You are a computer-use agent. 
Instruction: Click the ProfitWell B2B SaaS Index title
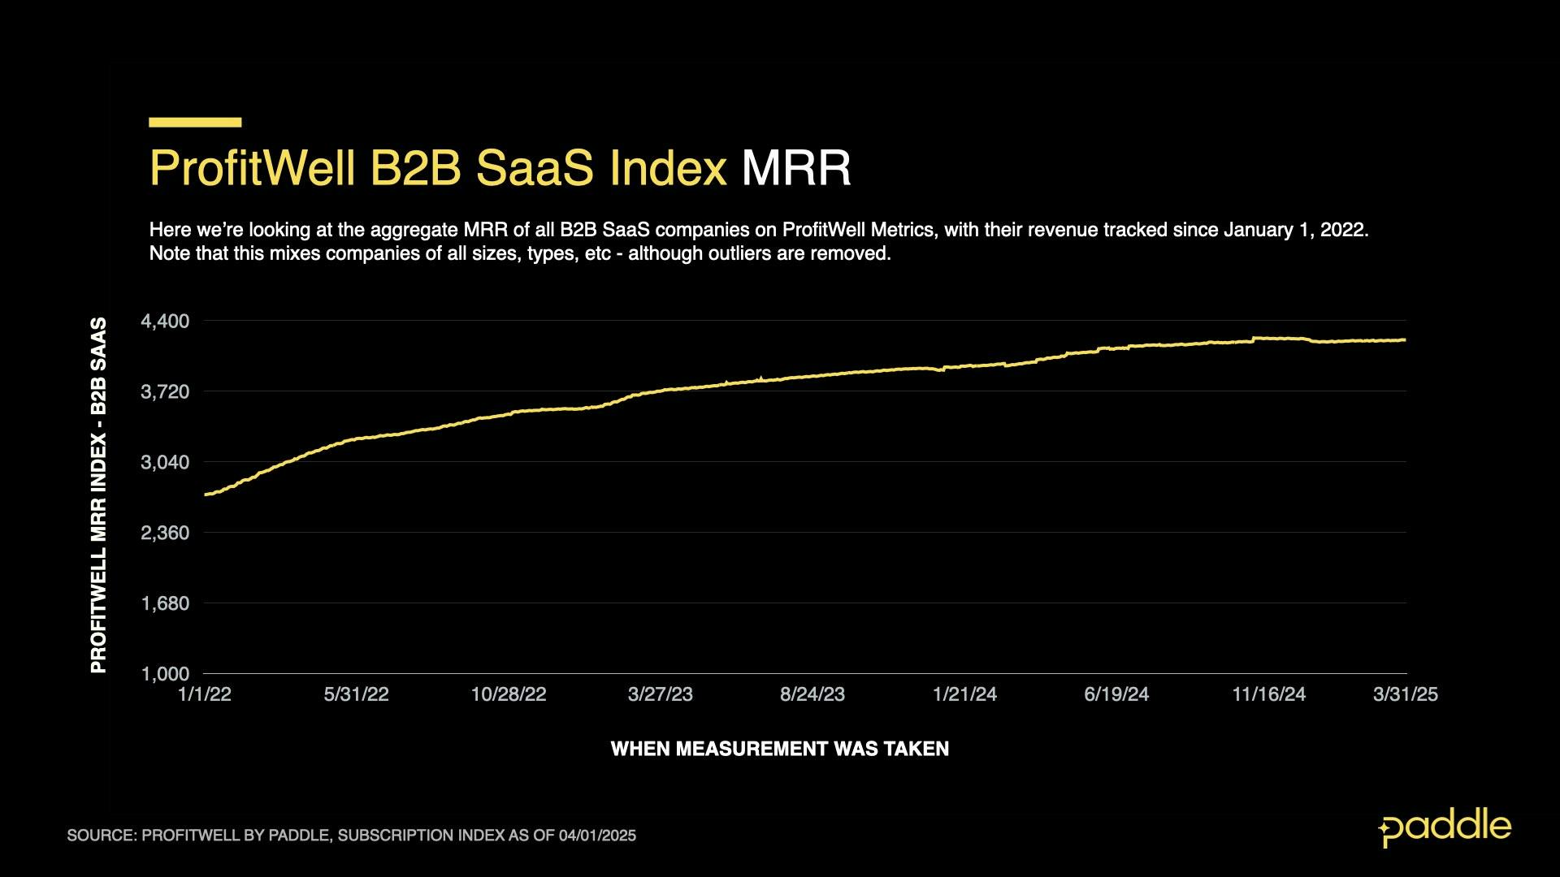[437, 168]
